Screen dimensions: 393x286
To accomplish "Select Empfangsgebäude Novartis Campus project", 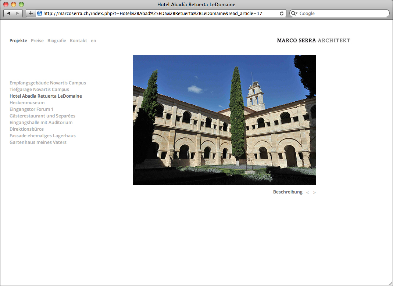I will tap(48, 83).
